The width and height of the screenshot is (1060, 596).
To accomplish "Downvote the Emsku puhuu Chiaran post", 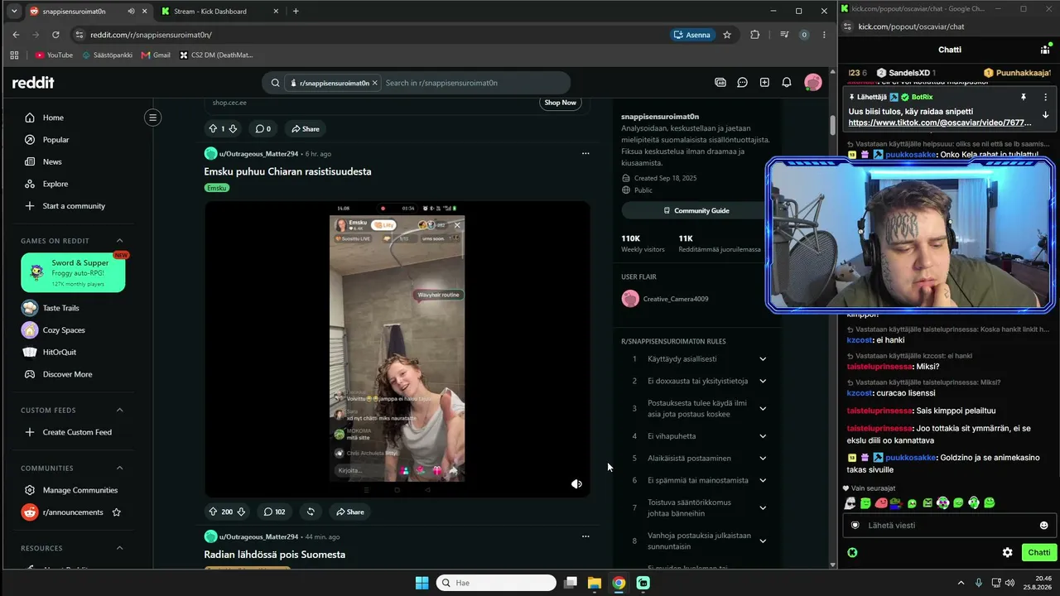I will (241, 512).
